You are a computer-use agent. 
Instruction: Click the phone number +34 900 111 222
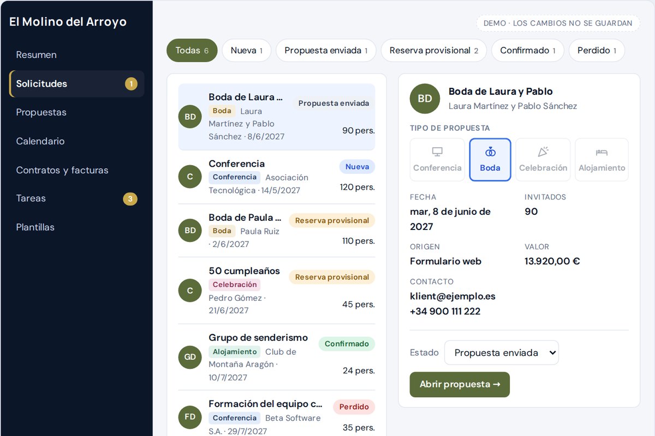tap(445, 311)
